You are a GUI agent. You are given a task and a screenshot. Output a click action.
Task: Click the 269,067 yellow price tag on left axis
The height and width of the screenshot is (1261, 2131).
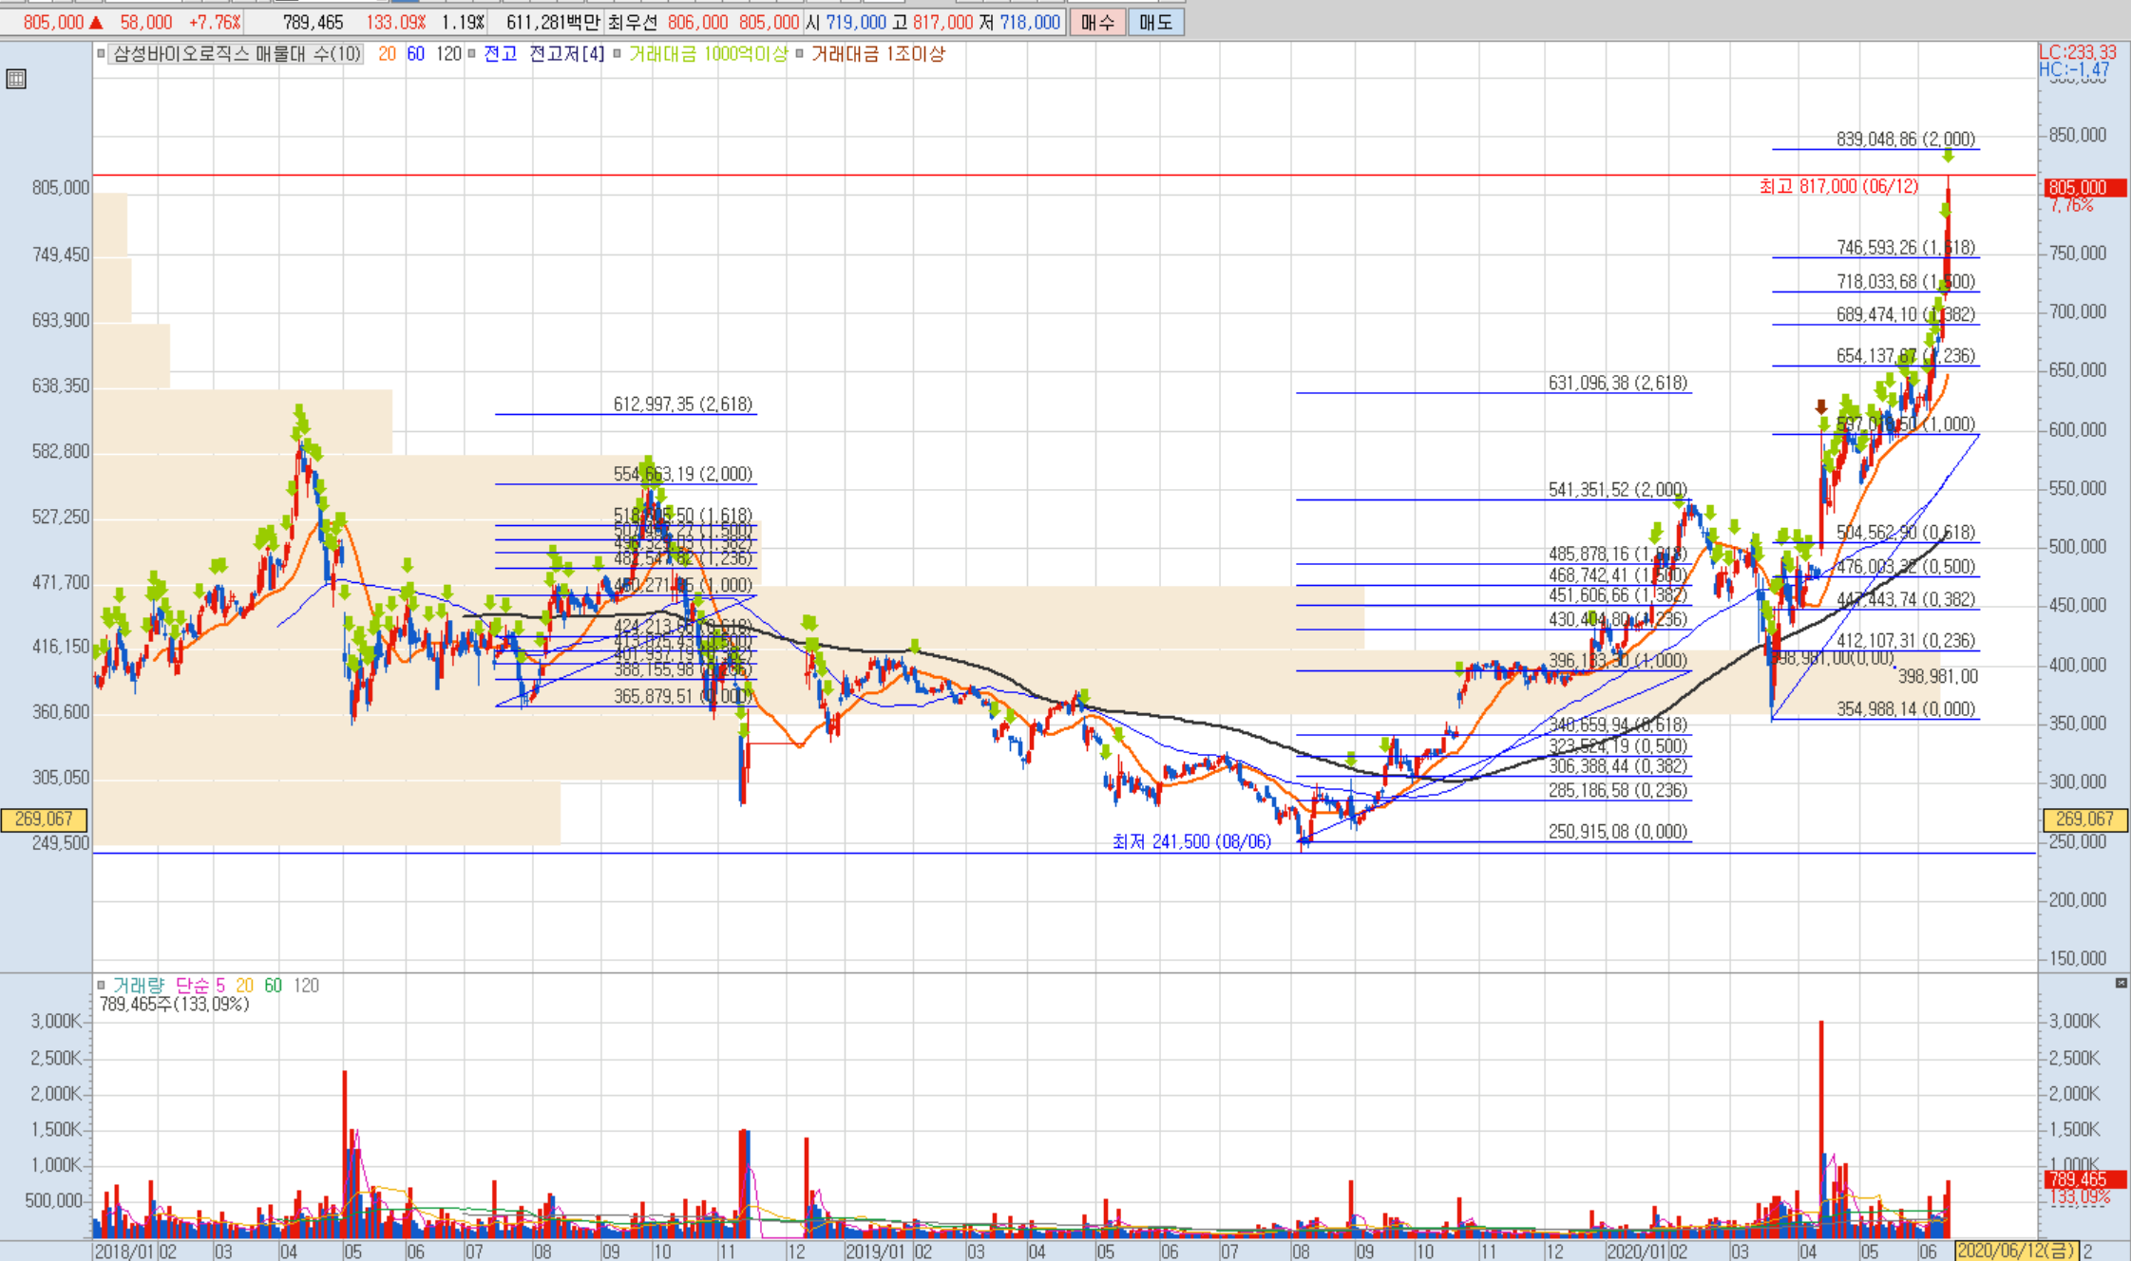point(44,819)
